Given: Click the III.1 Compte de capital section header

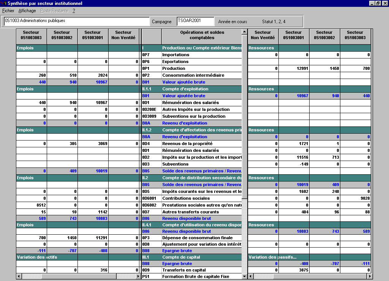Looking at the screenshot, I should tap(191, 257).
